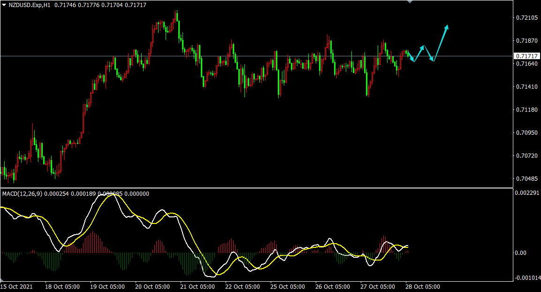Click the 15 Oct 2021 date label

[16, 287]
